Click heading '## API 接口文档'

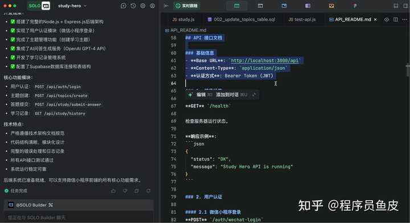pyautogui.click(x=204, y=38)
